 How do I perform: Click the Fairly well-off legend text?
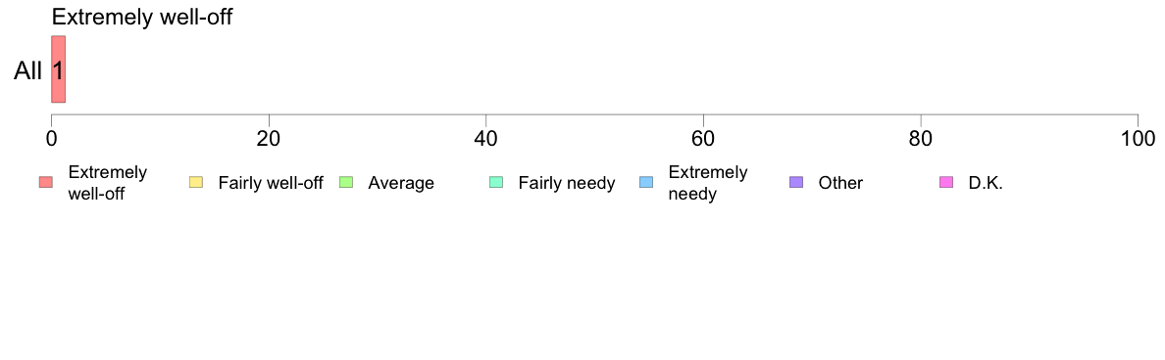[271, 183]
